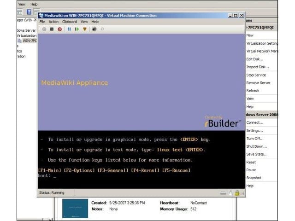Open the File menu in Virtual Machine Connection
Screen dimensions: 295x221
42,22
